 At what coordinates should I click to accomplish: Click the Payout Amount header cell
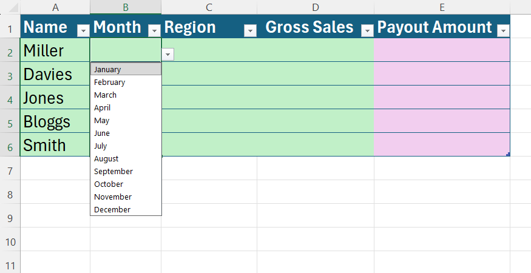[x=442, y=26]
